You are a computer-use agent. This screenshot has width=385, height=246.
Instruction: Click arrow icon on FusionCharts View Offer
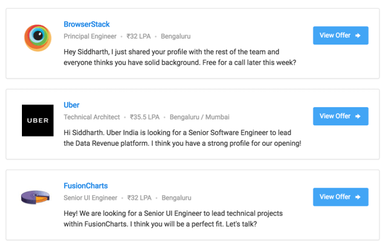coord(358,197)
